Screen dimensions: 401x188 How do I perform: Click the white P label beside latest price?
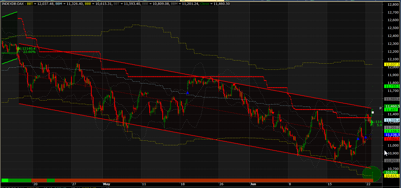coord(381,108)
